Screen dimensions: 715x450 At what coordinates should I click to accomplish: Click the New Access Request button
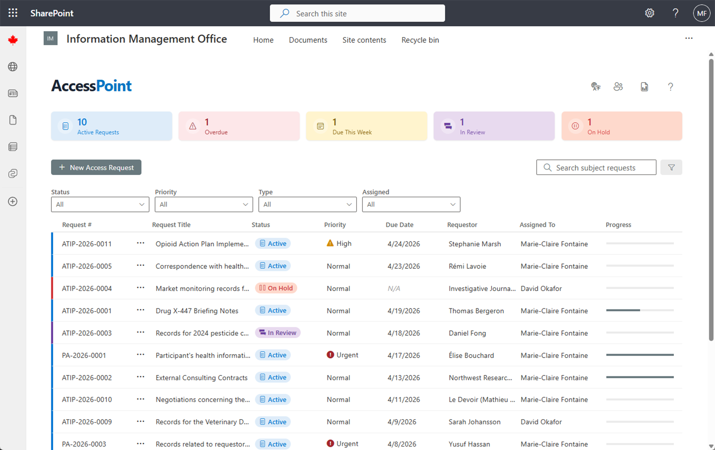pos(96,167)
